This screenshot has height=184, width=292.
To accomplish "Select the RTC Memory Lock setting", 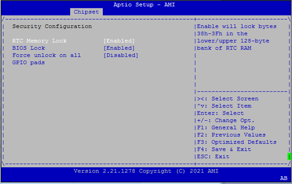I will [x=39, y=41].
